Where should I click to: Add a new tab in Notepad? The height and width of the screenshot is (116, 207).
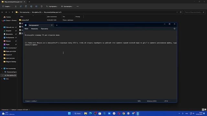[57, 25]
